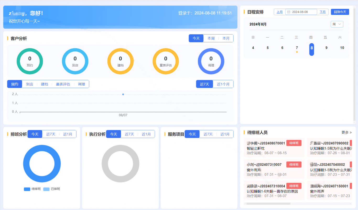Click the 预约 donut ring in 客户分析

(x=30, y=61)
